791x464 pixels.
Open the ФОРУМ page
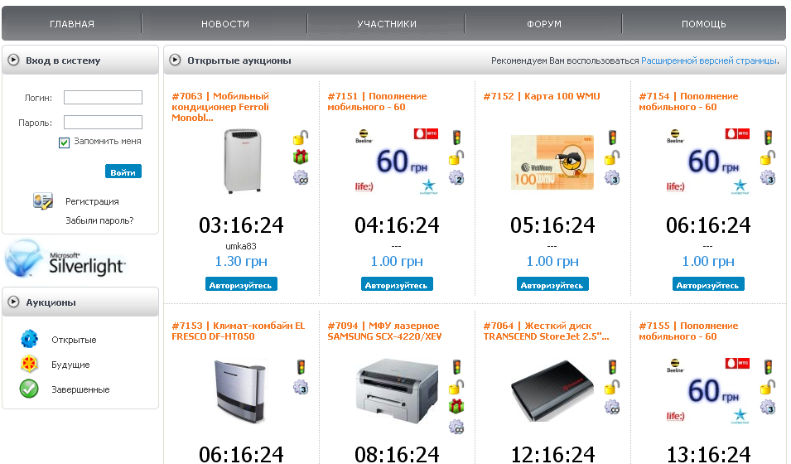point(544,24)
